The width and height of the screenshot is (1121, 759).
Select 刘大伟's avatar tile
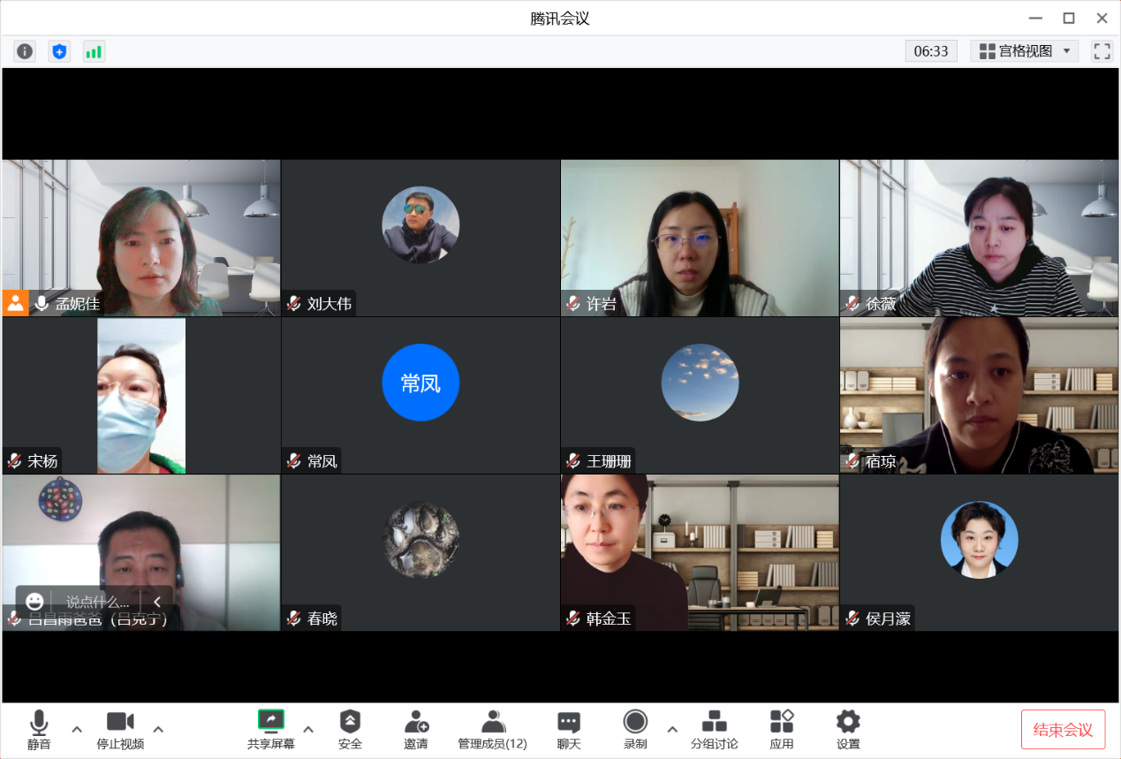tap(420, 238)
